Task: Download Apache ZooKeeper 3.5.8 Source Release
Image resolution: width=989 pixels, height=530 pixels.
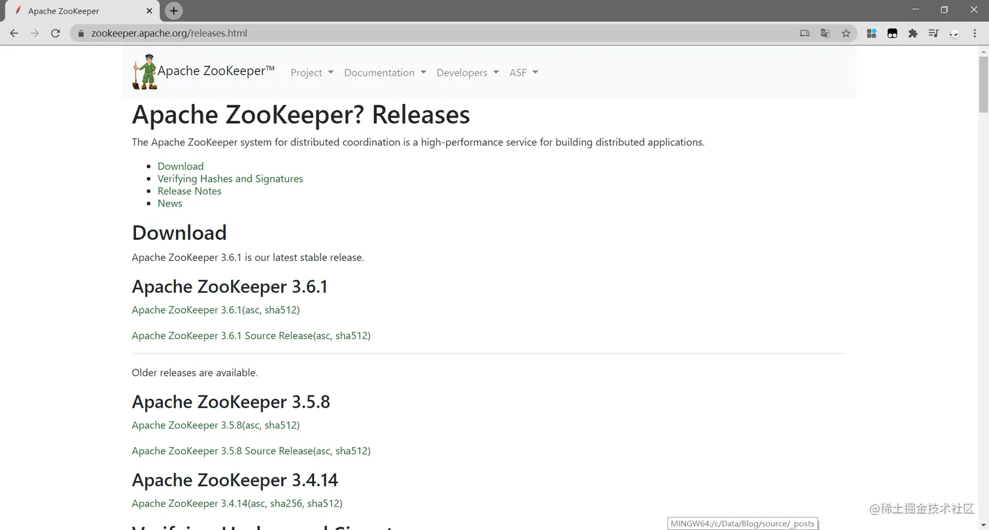Action: [222, 451]
